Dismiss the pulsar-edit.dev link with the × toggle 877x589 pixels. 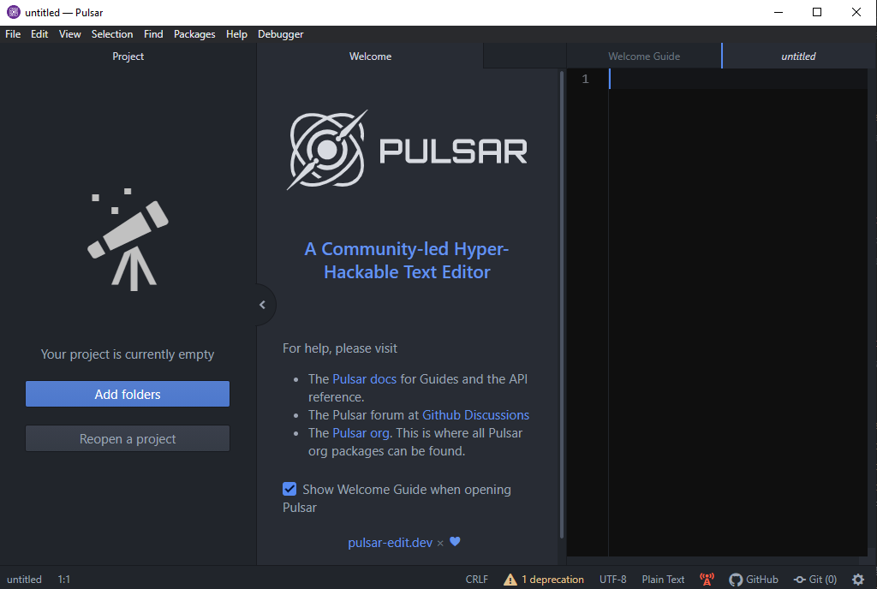[x=440, y=542]
